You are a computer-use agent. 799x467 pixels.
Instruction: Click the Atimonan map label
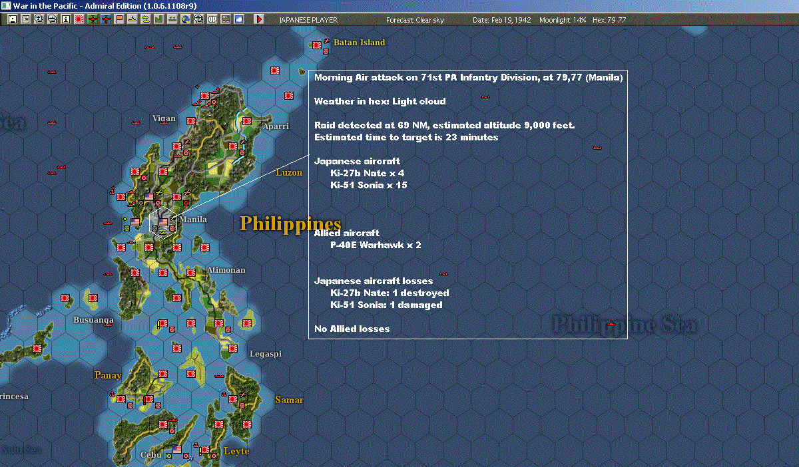coord(226,270)
